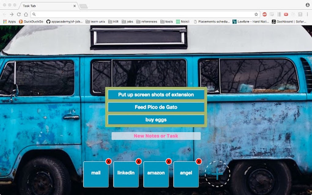
Task: Open the linkedin shortcut tile
Action: coord(126,174)
